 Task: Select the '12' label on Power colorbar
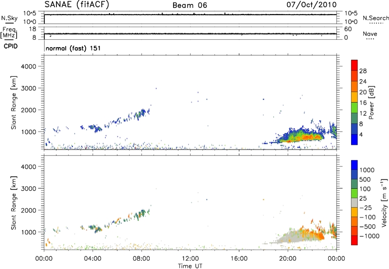click(x=363, y=114)
